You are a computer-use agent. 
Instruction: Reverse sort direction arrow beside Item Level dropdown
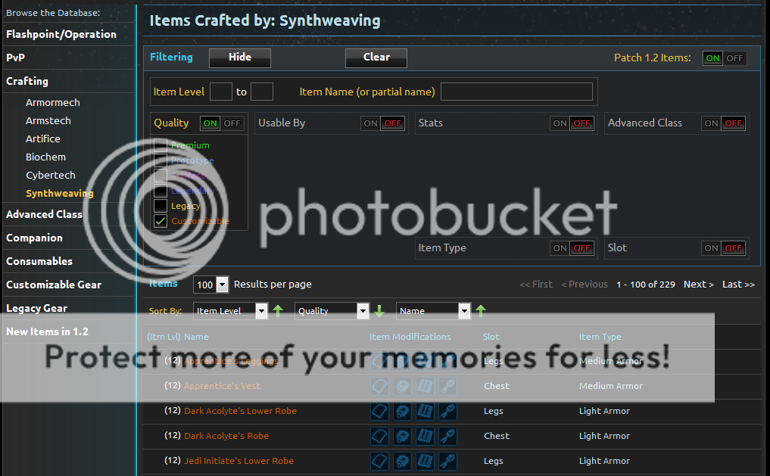pyautogui.click(x=278, y=310)
